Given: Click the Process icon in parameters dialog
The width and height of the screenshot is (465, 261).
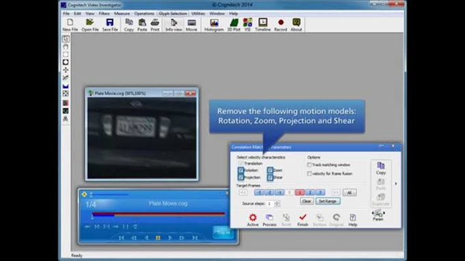Looking at the screenshot, I should click(269, 220).
